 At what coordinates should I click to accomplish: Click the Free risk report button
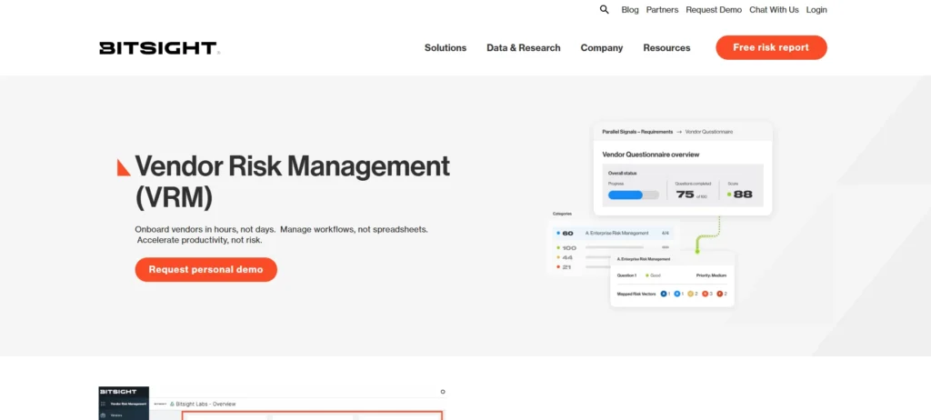(771, 47)
